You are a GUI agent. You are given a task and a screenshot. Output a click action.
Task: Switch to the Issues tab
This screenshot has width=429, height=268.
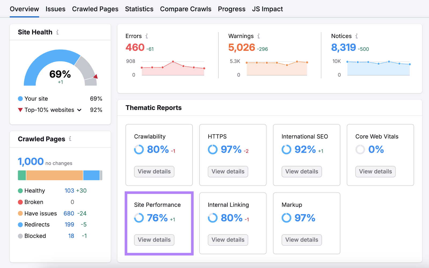click(56, 9)
